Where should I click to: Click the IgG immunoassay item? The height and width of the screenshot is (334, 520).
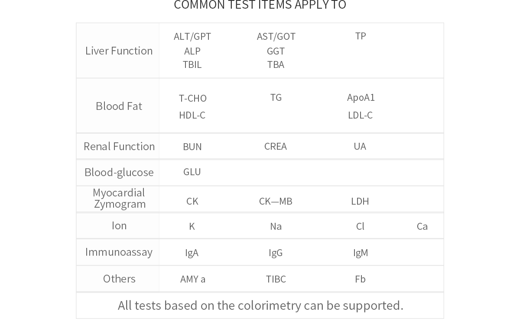[x=276, y=253]
